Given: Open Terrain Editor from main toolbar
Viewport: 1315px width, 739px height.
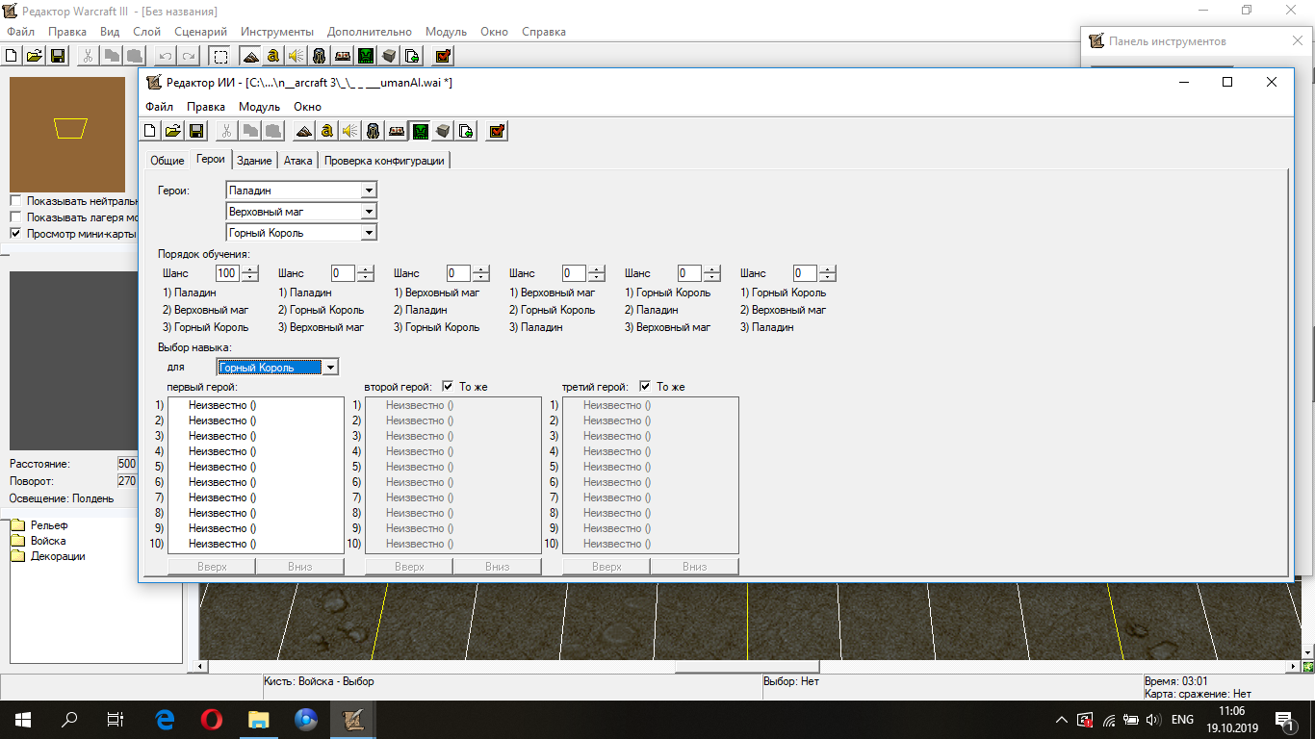Looking at the screenshot, I should point(250,56).
